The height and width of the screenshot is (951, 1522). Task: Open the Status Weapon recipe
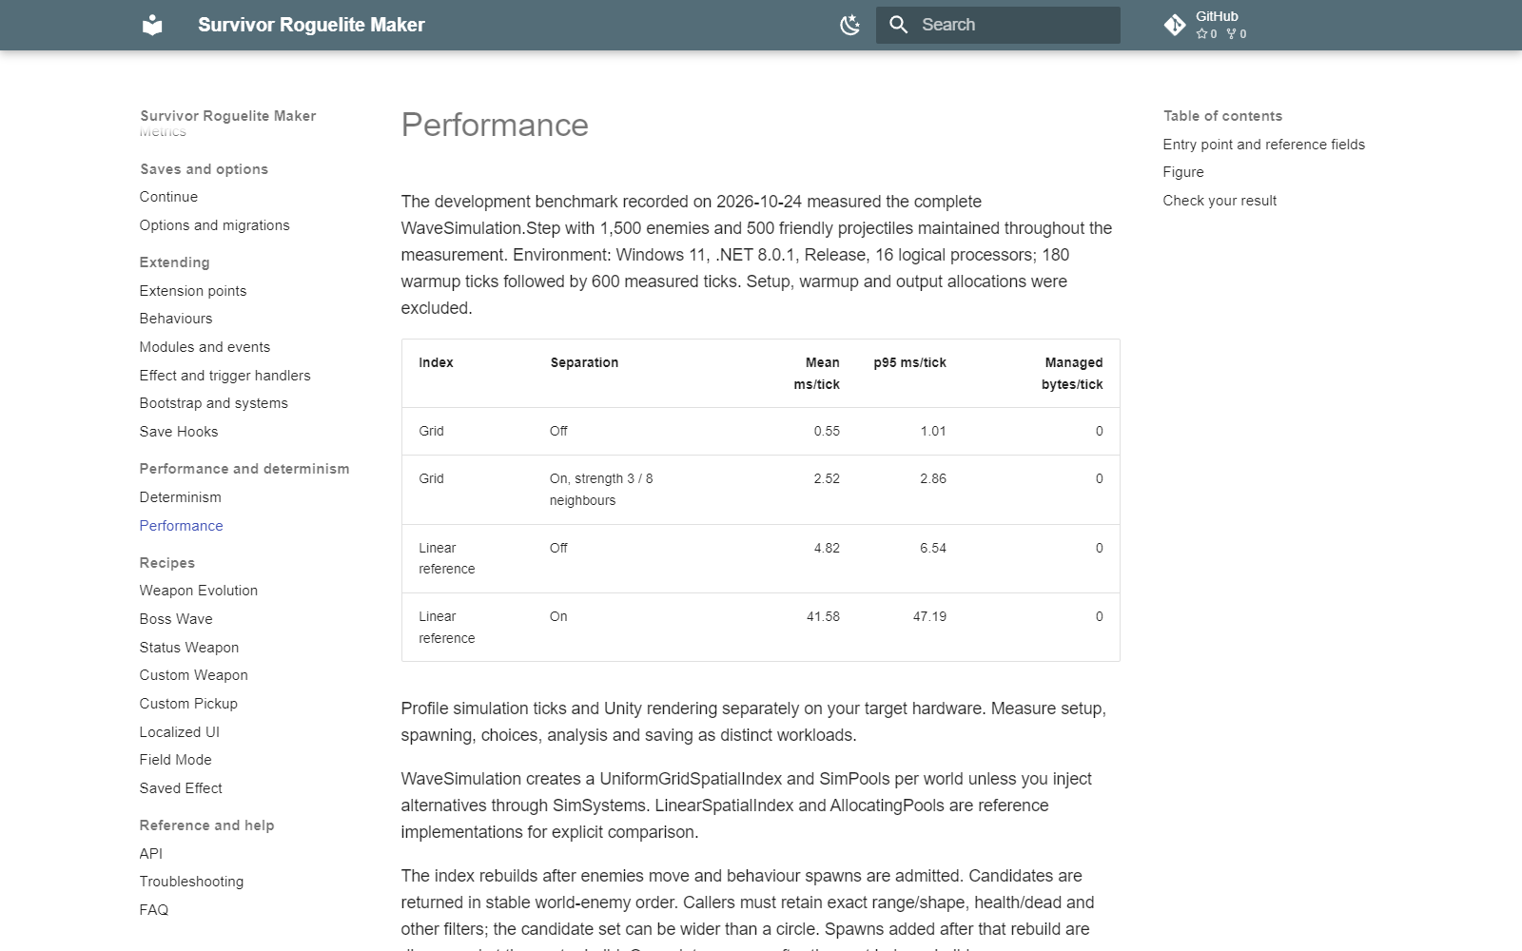189,648
